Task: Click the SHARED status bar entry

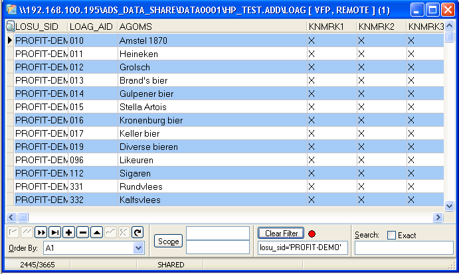Action: (x=171, y=265)
